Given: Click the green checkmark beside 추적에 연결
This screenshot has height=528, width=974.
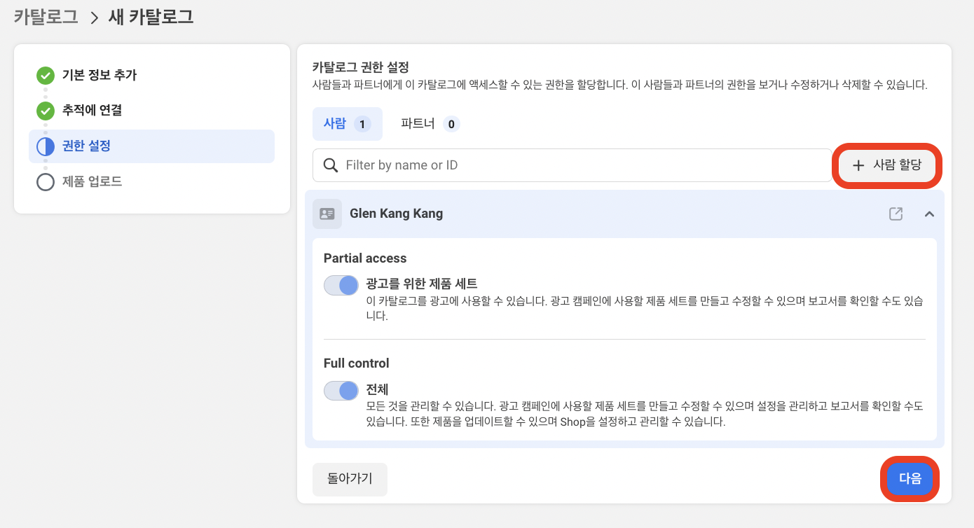Looking at the screenshot, I should 45,110.
